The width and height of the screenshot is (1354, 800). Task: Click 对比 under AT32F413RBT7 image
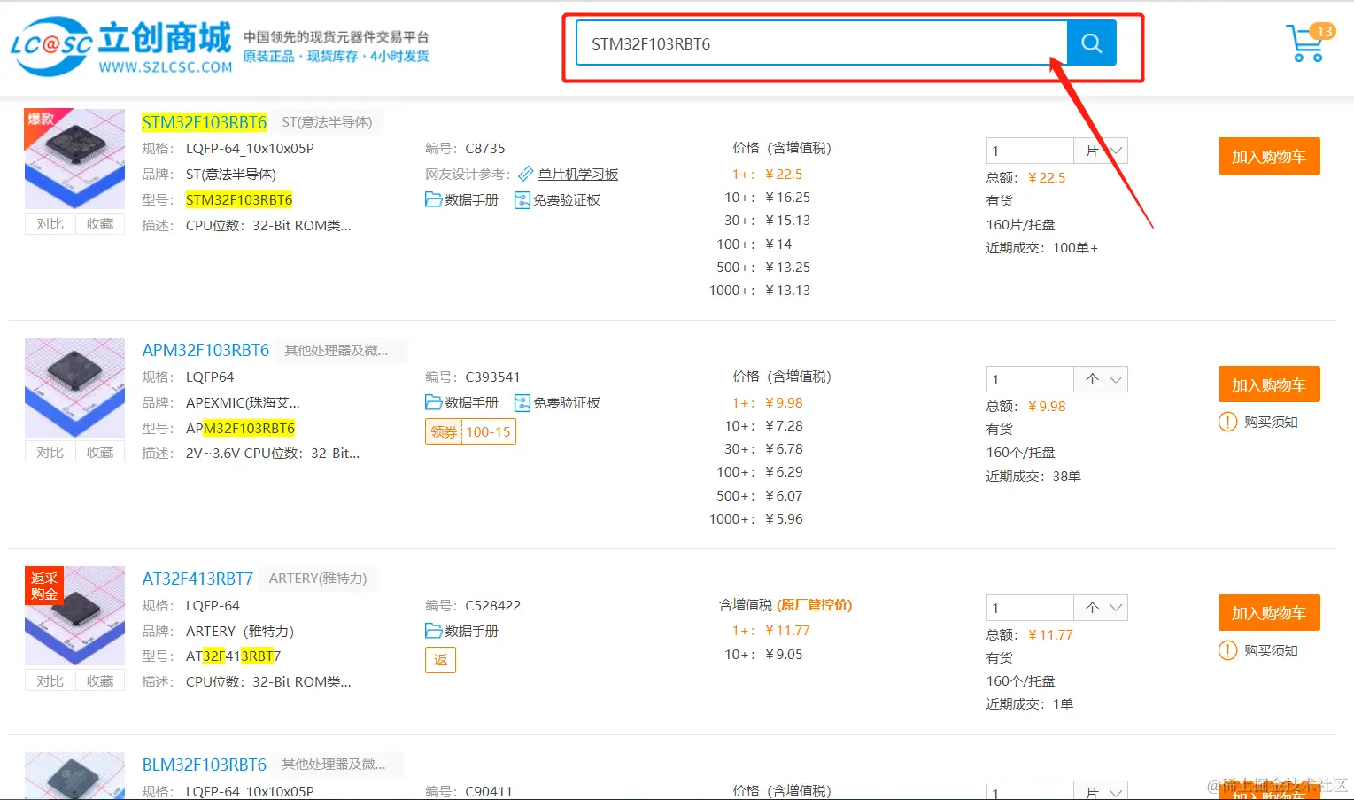coord(50,681)
